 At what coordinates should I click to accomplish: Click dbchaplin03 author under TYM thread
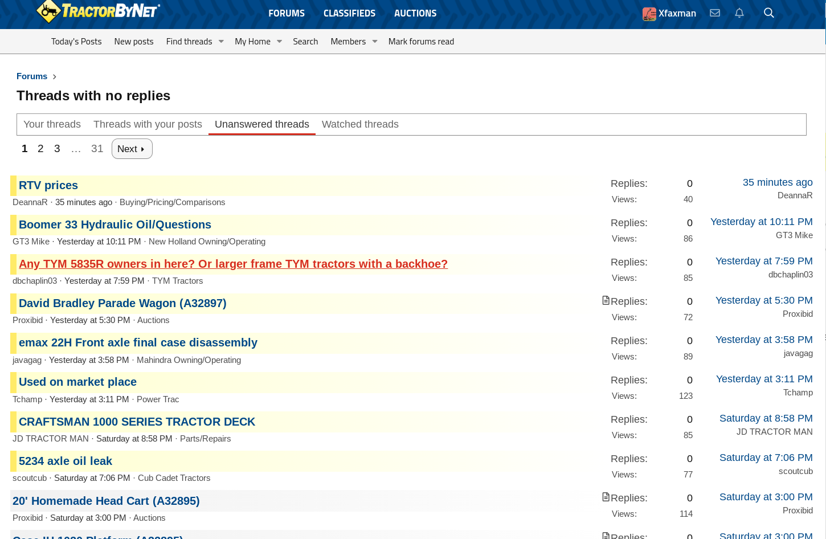point(35,281)
